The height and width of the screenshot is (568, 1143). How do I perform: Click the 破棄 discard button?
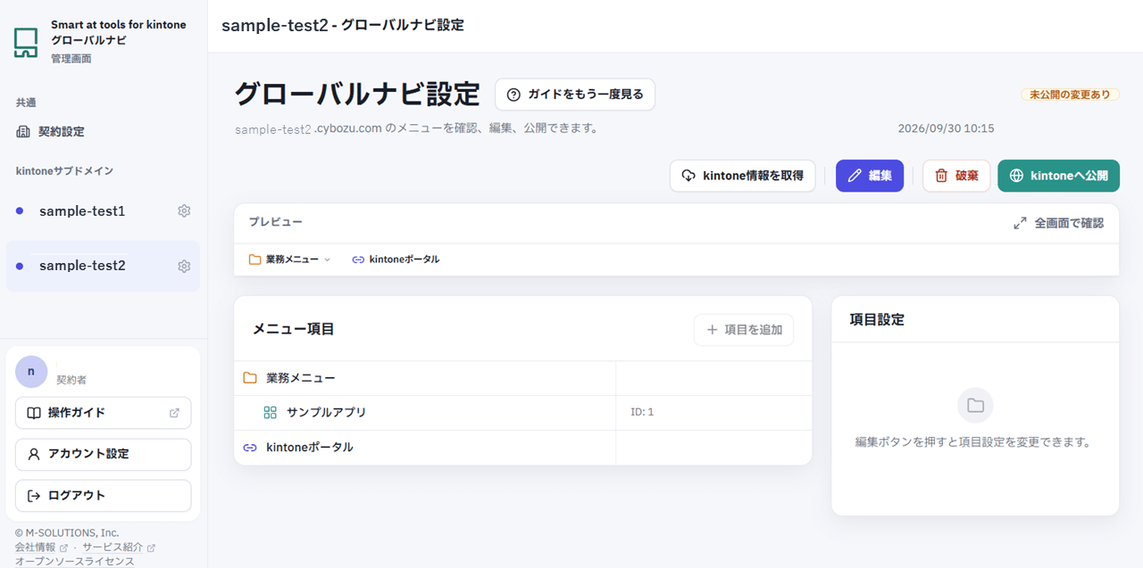956,176
